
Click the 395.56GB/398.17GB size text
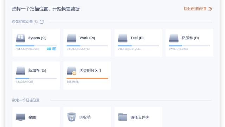click(x=78, y=49)
